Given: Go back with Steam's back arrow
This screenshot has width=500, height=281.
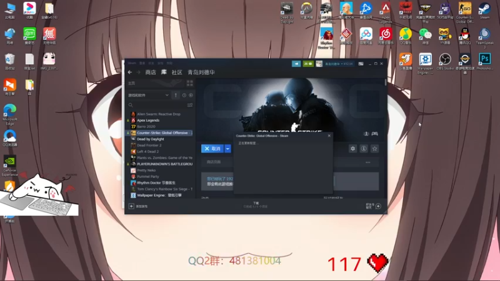Looking at the screenshot, I should (130, 72).
